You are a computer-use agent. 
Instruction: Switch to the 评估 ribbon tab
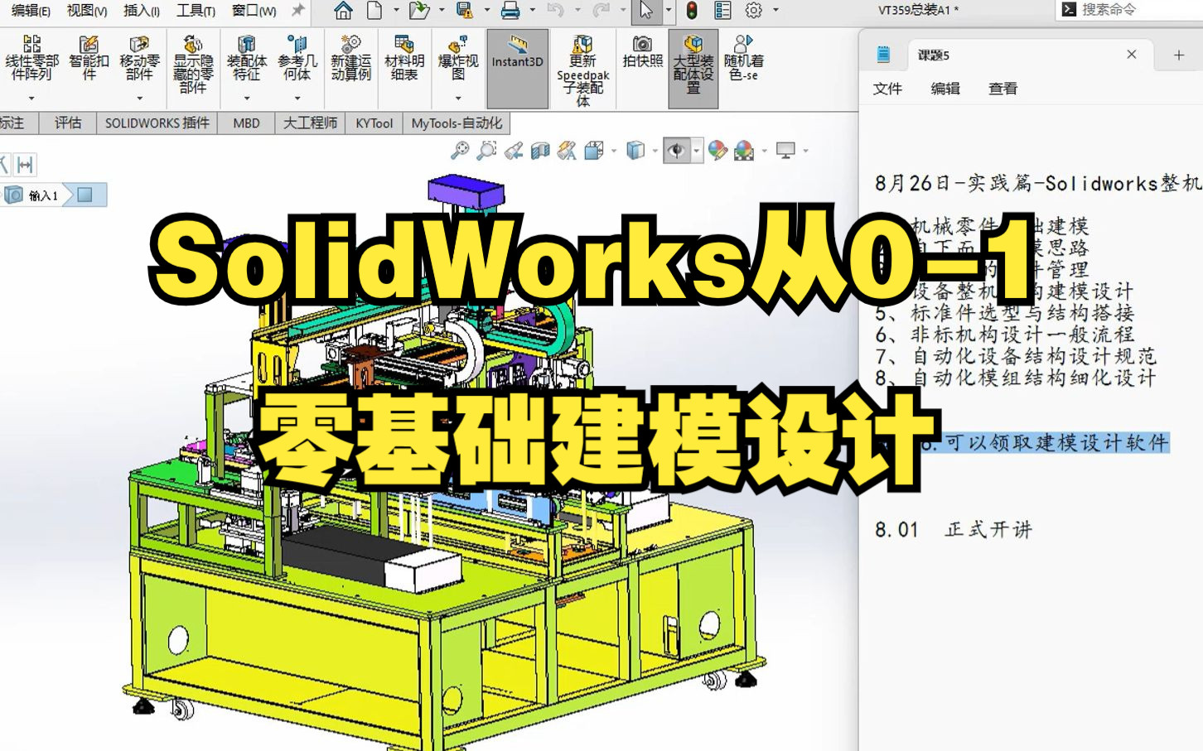[67, 123]
